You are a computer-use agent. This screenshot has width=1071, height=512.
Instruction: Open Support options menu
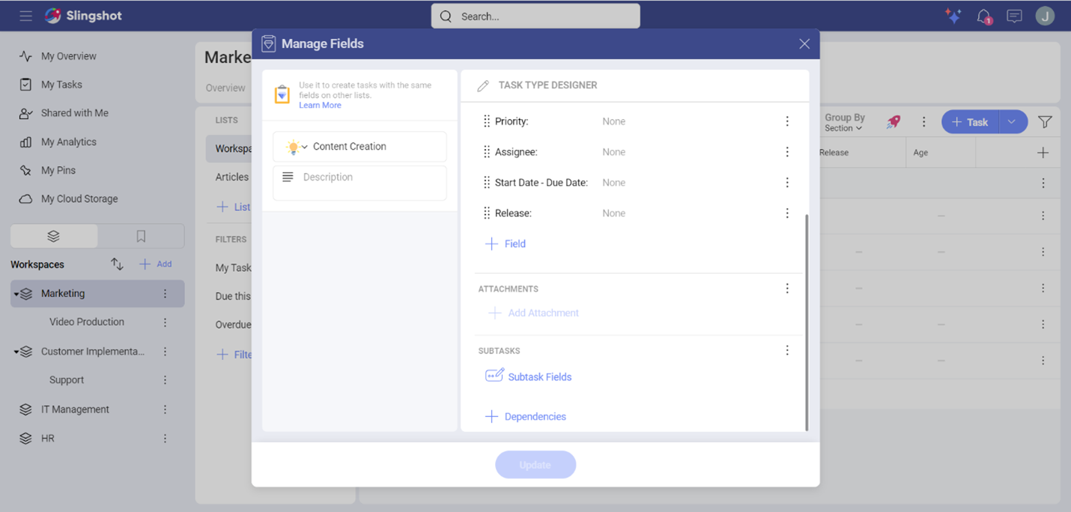[166, 380]
